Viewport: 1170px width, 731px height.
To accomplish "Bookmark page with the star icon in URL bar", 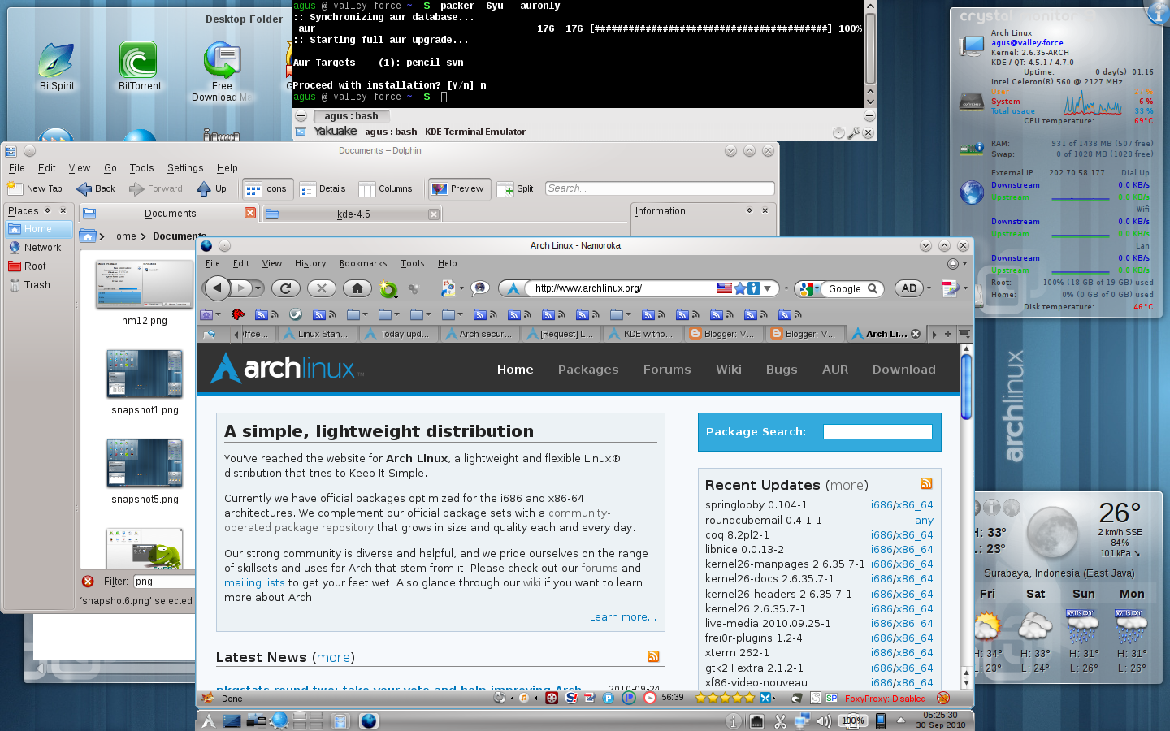I will [x=740, y=288].
